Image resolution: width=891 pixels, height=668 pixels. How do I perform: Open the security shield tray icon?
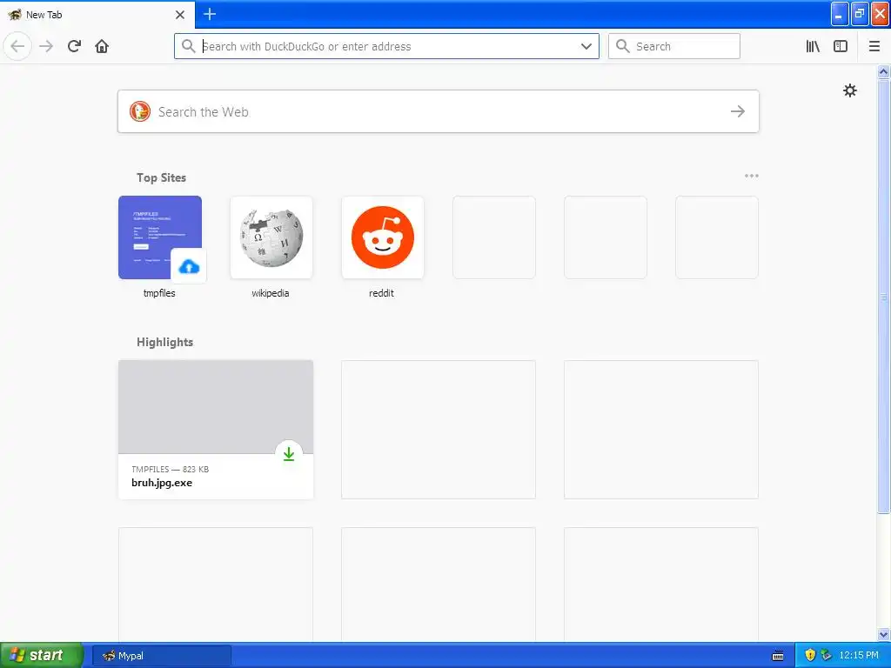[810, 655]
